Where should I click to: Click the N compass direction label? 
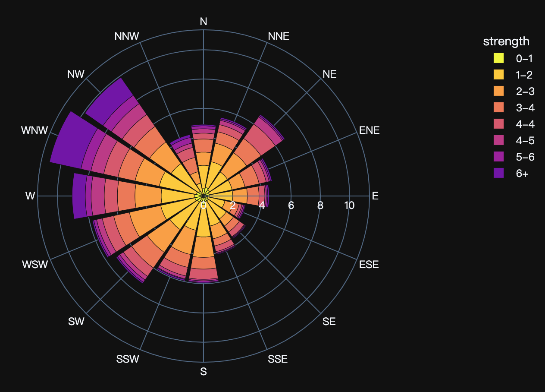coord(203,21)
